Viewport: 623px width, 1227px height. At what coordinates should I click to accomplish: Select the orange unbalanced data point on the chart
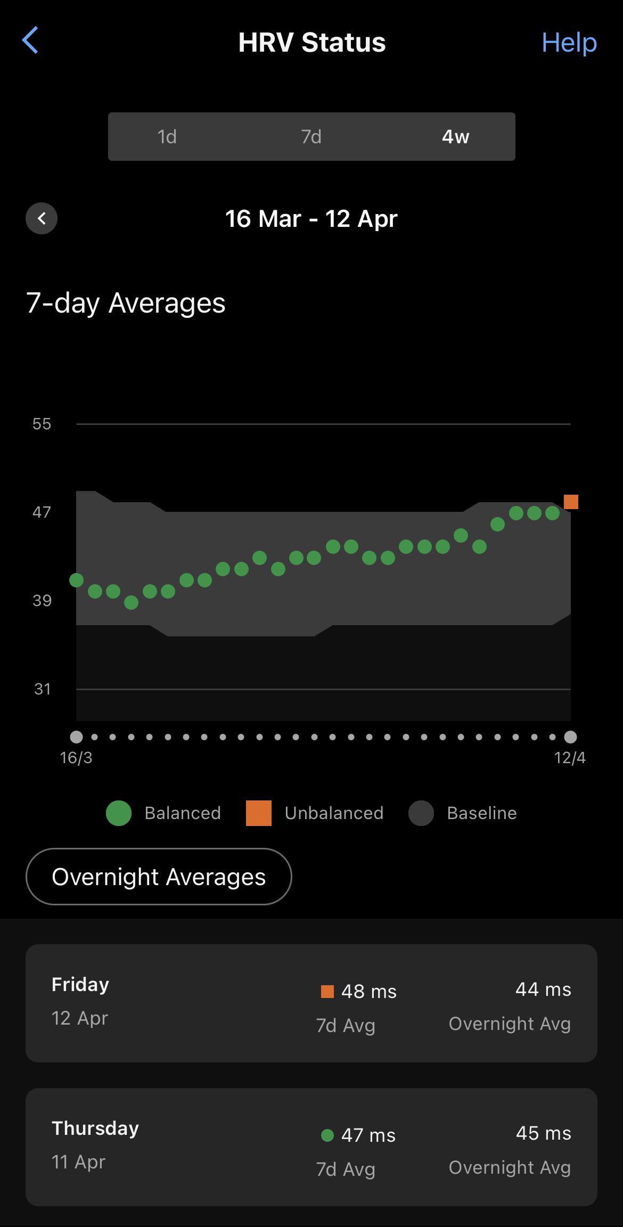(572, 501)
